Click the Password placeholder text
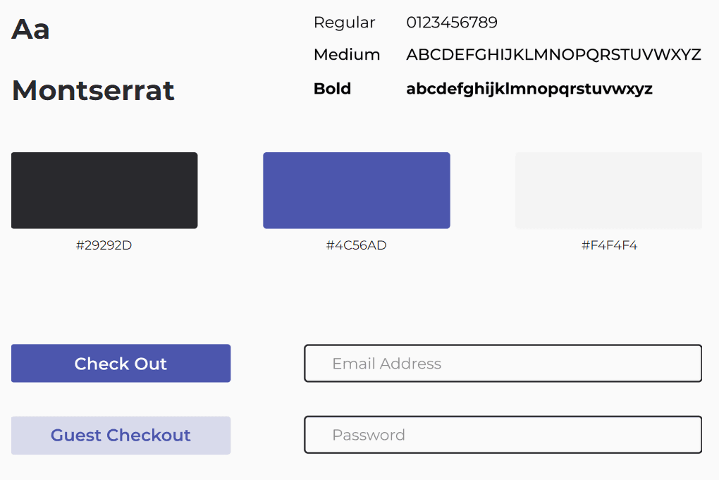The image size is (719, 480). [369, 435]
